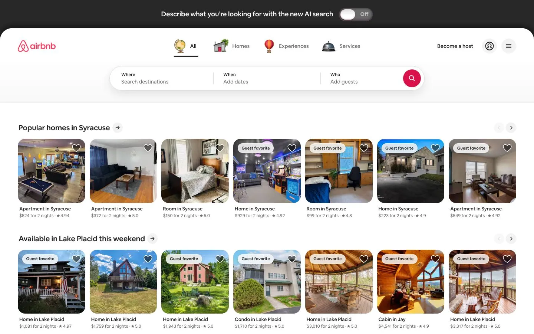
Task: Click the Where search destinations field
Action: coord(162,78)
